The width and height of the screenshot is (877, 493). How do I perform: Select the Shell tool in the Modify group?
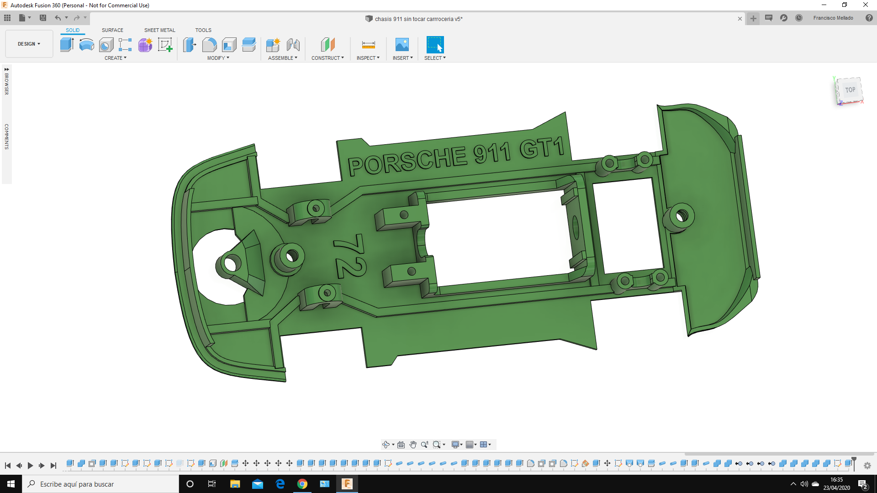point(229,44)
